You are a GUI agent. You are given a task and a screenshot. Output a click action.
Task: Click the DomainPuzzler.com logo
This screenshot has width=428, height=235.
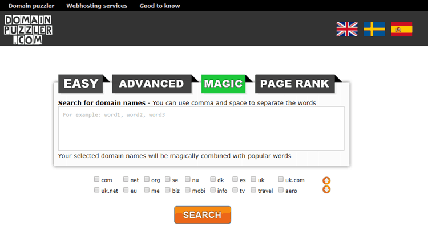coord(28,30)
